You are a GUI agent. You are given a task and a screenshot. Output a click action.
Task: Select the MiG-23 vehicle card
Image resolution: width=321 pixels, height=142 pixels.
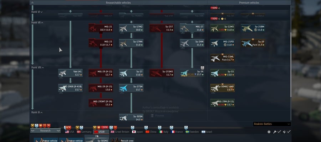pyautogui.click(x=101, y=43)
